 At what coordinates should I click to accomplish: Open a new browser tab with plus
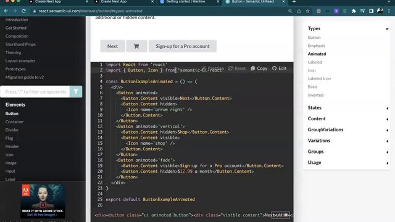(294, 2)
